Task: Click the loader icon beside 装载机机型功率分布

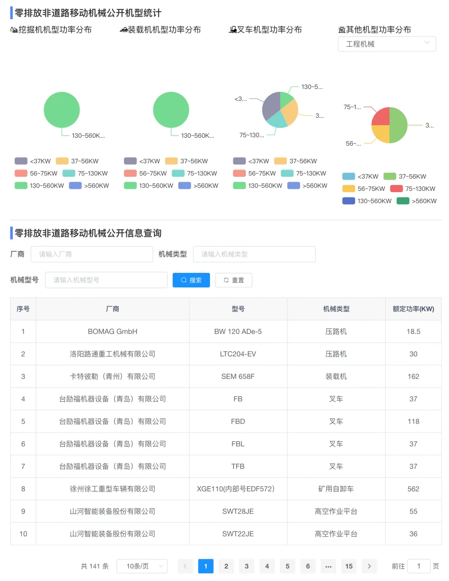Action: (123, 30)
